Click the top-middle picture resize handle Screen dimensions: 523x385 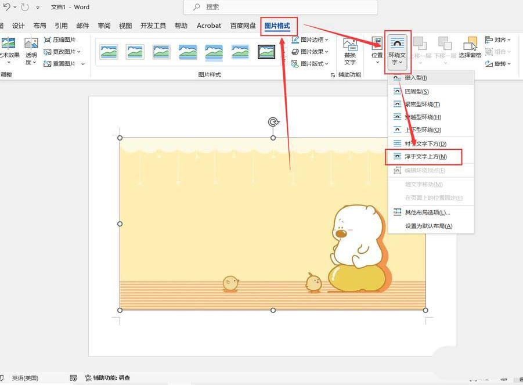[273, 138]
